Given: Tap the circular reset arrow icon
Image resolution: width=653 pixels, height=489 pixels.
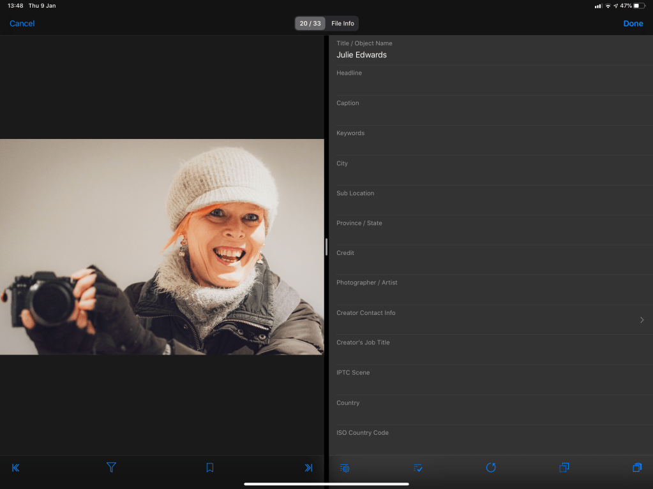Looking at the screenshot, I should click(491, 468).
